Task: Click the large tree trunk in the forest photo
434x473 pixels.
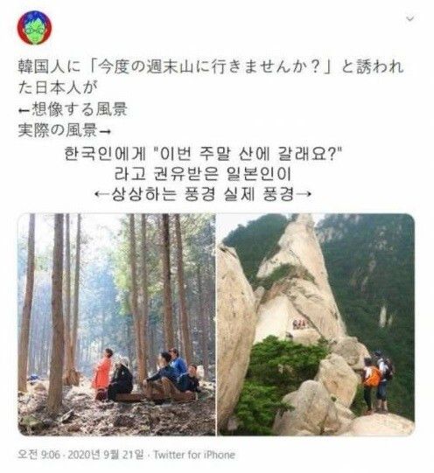Action: (x=57, y=310)
